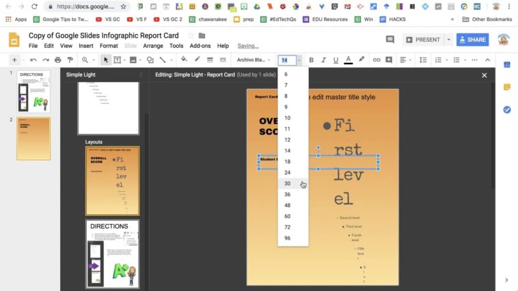Select the Paint format roller tool
Viewport: 518px width, 291px height.
(x=70, y=60)
